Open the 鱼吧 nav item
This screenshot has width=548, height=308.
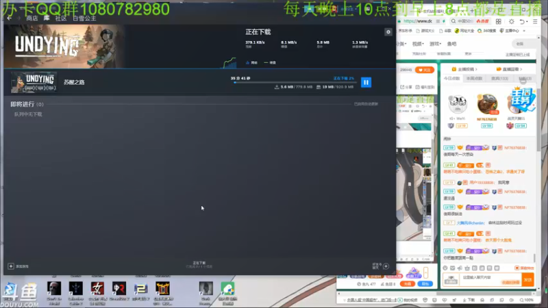(451, 44)
